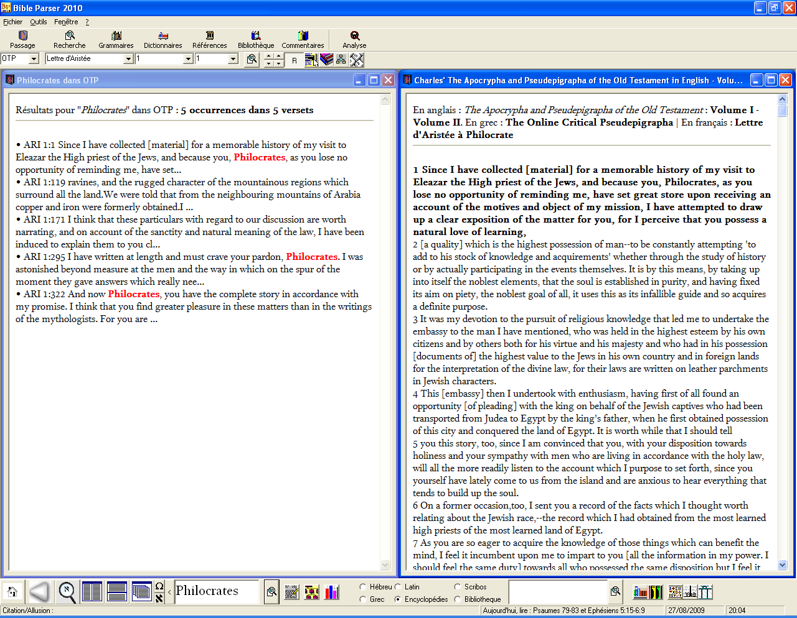Click the hierarchy tree icon in toolbar

point(341,60)
